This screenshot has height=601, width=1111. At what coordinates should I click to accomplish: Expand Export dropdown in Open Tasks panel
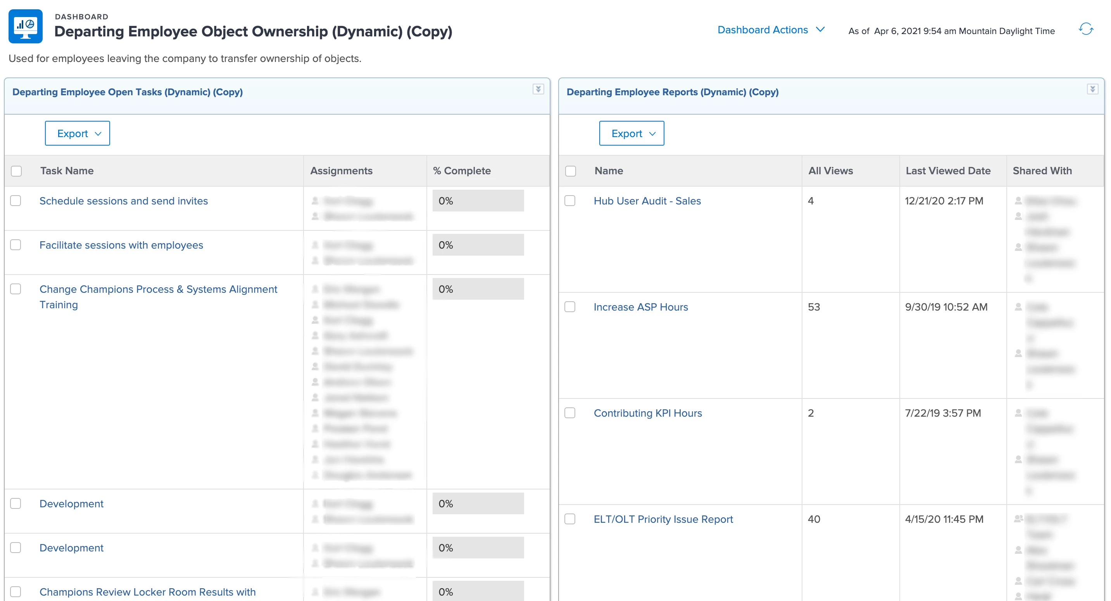pos(78,134)
